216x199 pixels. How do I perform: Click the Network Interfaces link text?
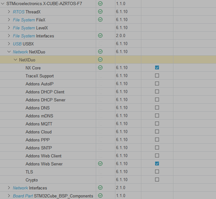pyautogui.click(x=30, y=188)
